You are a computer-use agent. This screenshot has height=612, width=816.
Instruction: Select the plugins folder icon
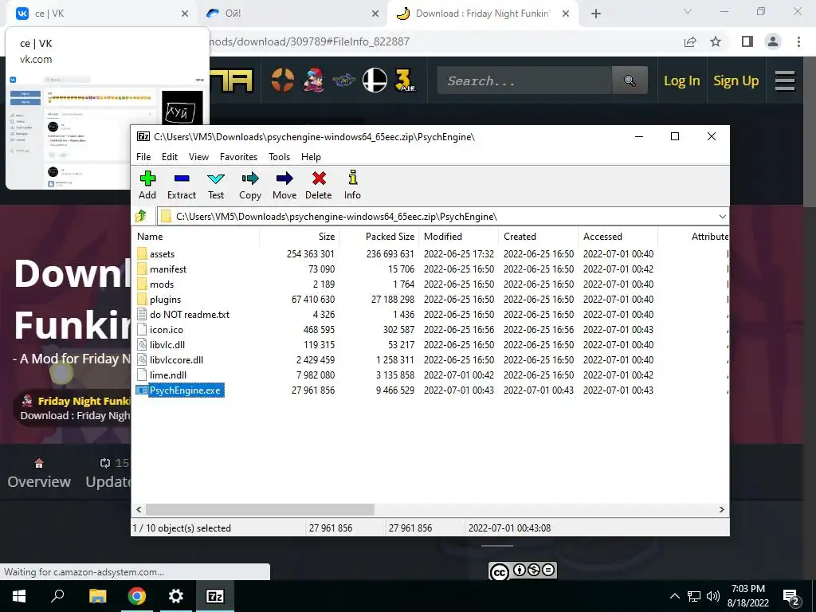click(142, 300)
